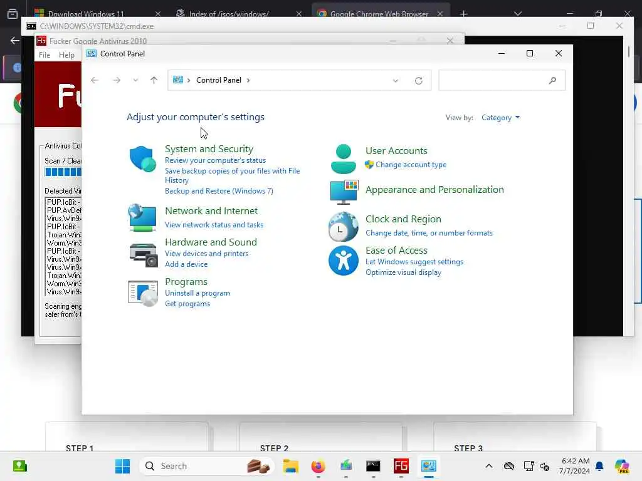Open File Explorer from the taskbar

click(x=291, y=466)
